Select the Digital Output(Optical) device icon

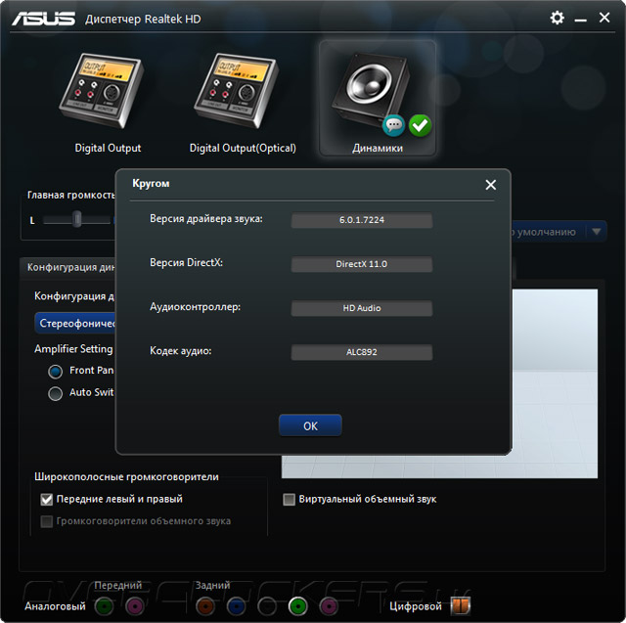(237, 91)
